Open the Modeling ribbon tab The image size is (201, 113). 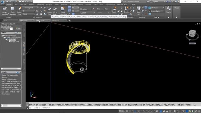click(40, 4)
